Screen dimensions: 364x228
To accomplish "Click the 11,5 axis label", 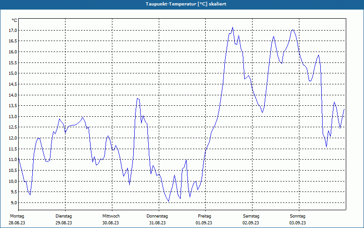I will coord(14,149).
